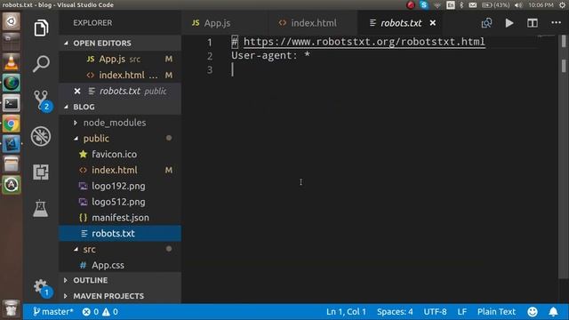Viewport: 569px width, 320px height.
Task: Click the master branch indicator in status bar
Action: click(x=53, y=312)
